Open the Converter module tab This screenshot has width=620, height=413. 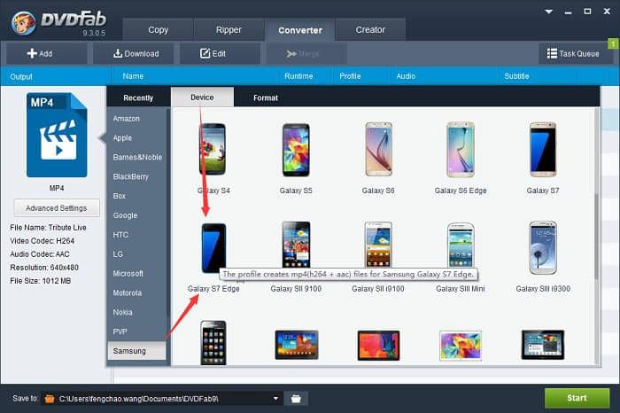(x=300, y=30)
